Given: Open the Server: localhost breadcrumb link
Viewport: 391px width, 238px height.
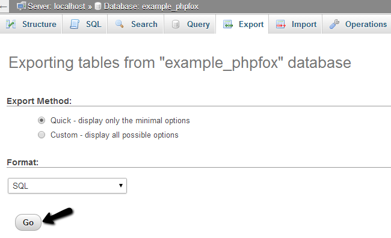Looking at the screenshot, I should coord(57,6).
